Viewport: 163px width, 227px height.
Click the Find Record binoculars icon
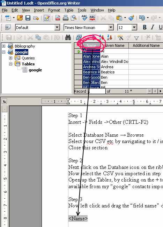[x=68, y=37]
